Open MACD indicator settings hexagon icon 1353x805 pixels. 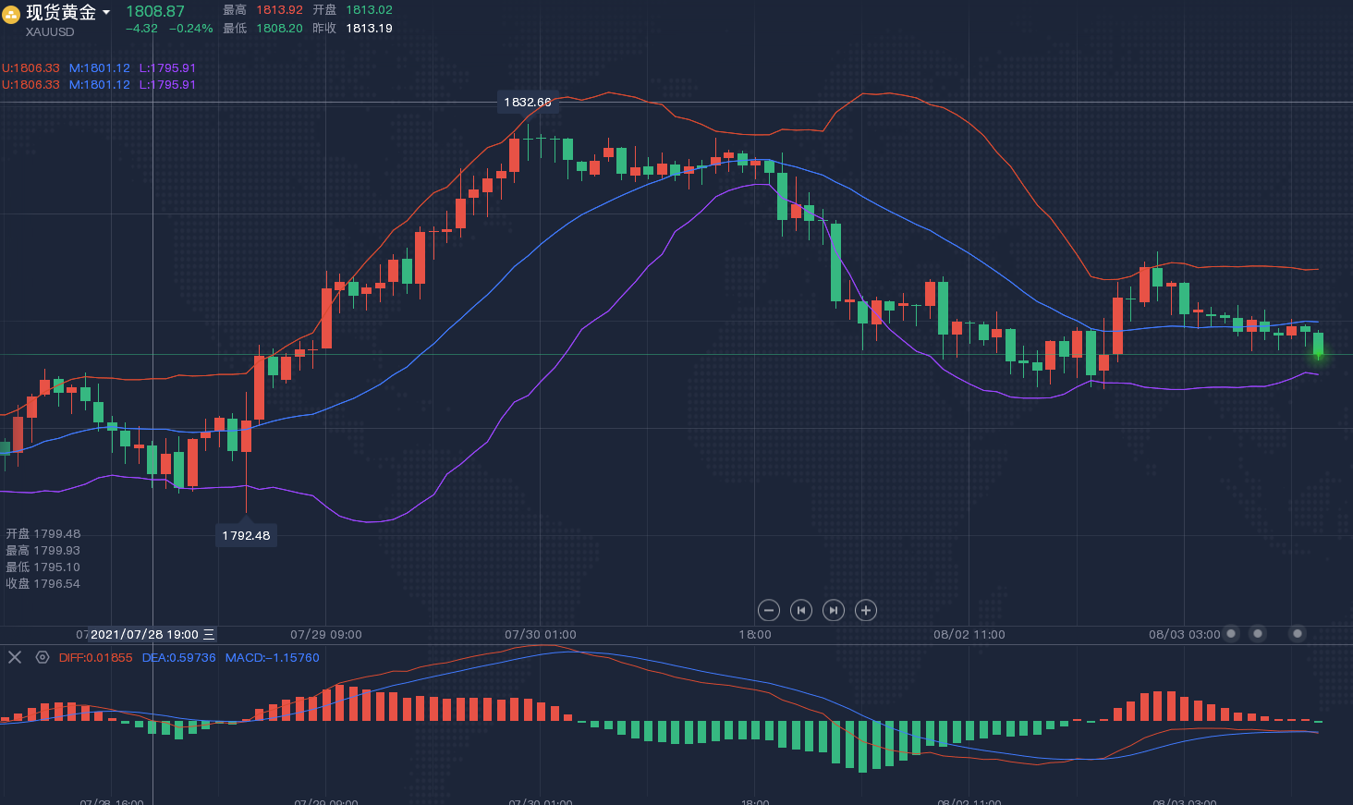[43, 657]
